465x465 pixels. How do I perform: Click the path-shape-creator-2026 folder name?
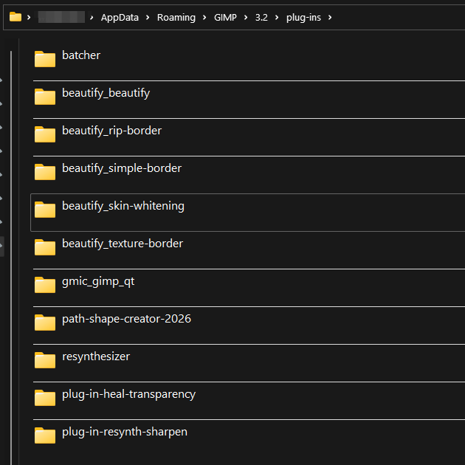[x=126, y=319]
